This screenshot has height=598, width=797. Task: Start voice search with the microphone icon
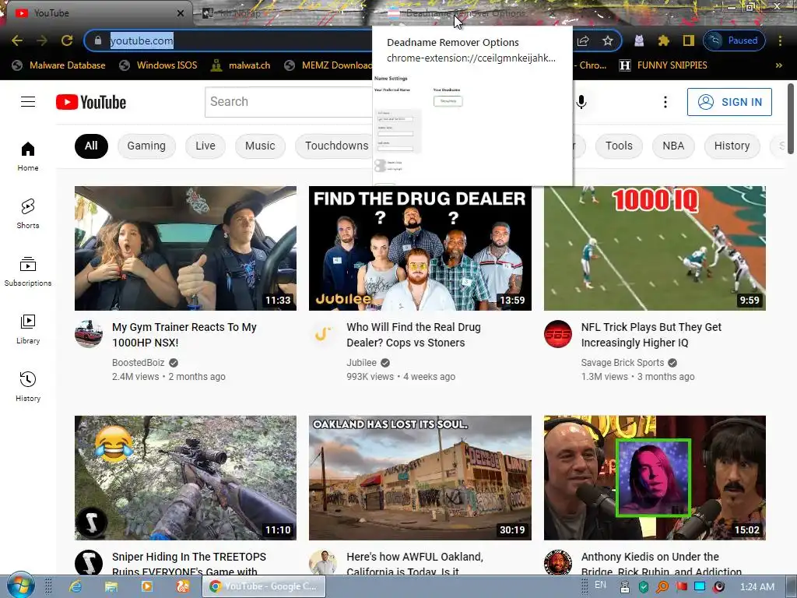581,102
